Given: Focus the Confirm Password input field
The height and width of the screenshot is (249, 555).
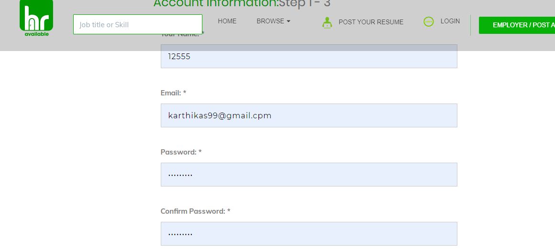Looking at the screenshot, I should click(x=309, y=233).
